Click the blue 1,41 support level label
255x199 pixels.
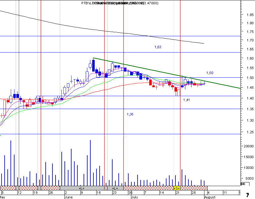(186, 100)
